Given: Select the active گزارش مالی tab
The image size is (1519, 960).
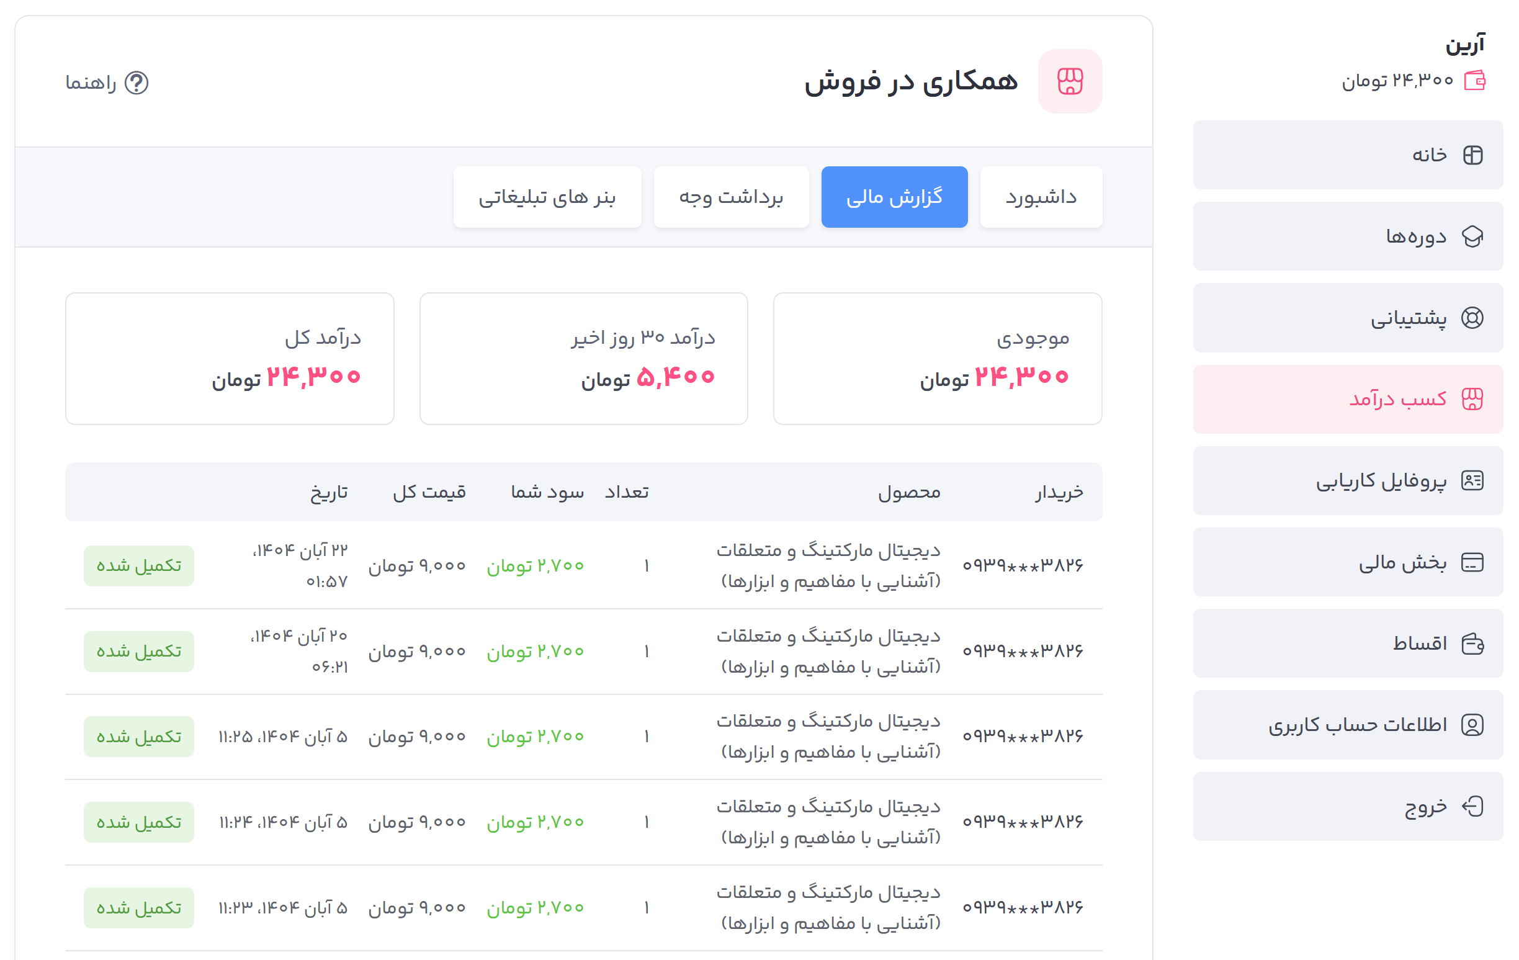Looking at the screenshot, I should coord(894,197).
